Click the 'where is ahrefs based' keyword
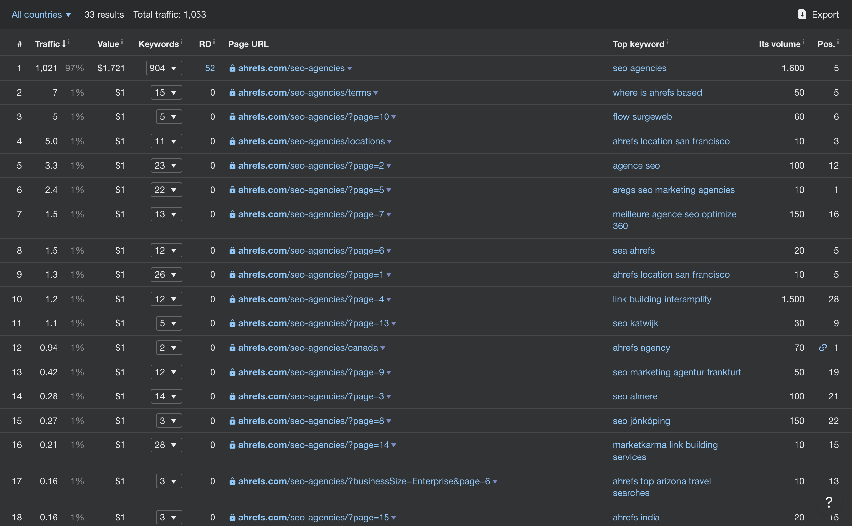This screenshot has height=526, width=852. click(x=657, y=93)
